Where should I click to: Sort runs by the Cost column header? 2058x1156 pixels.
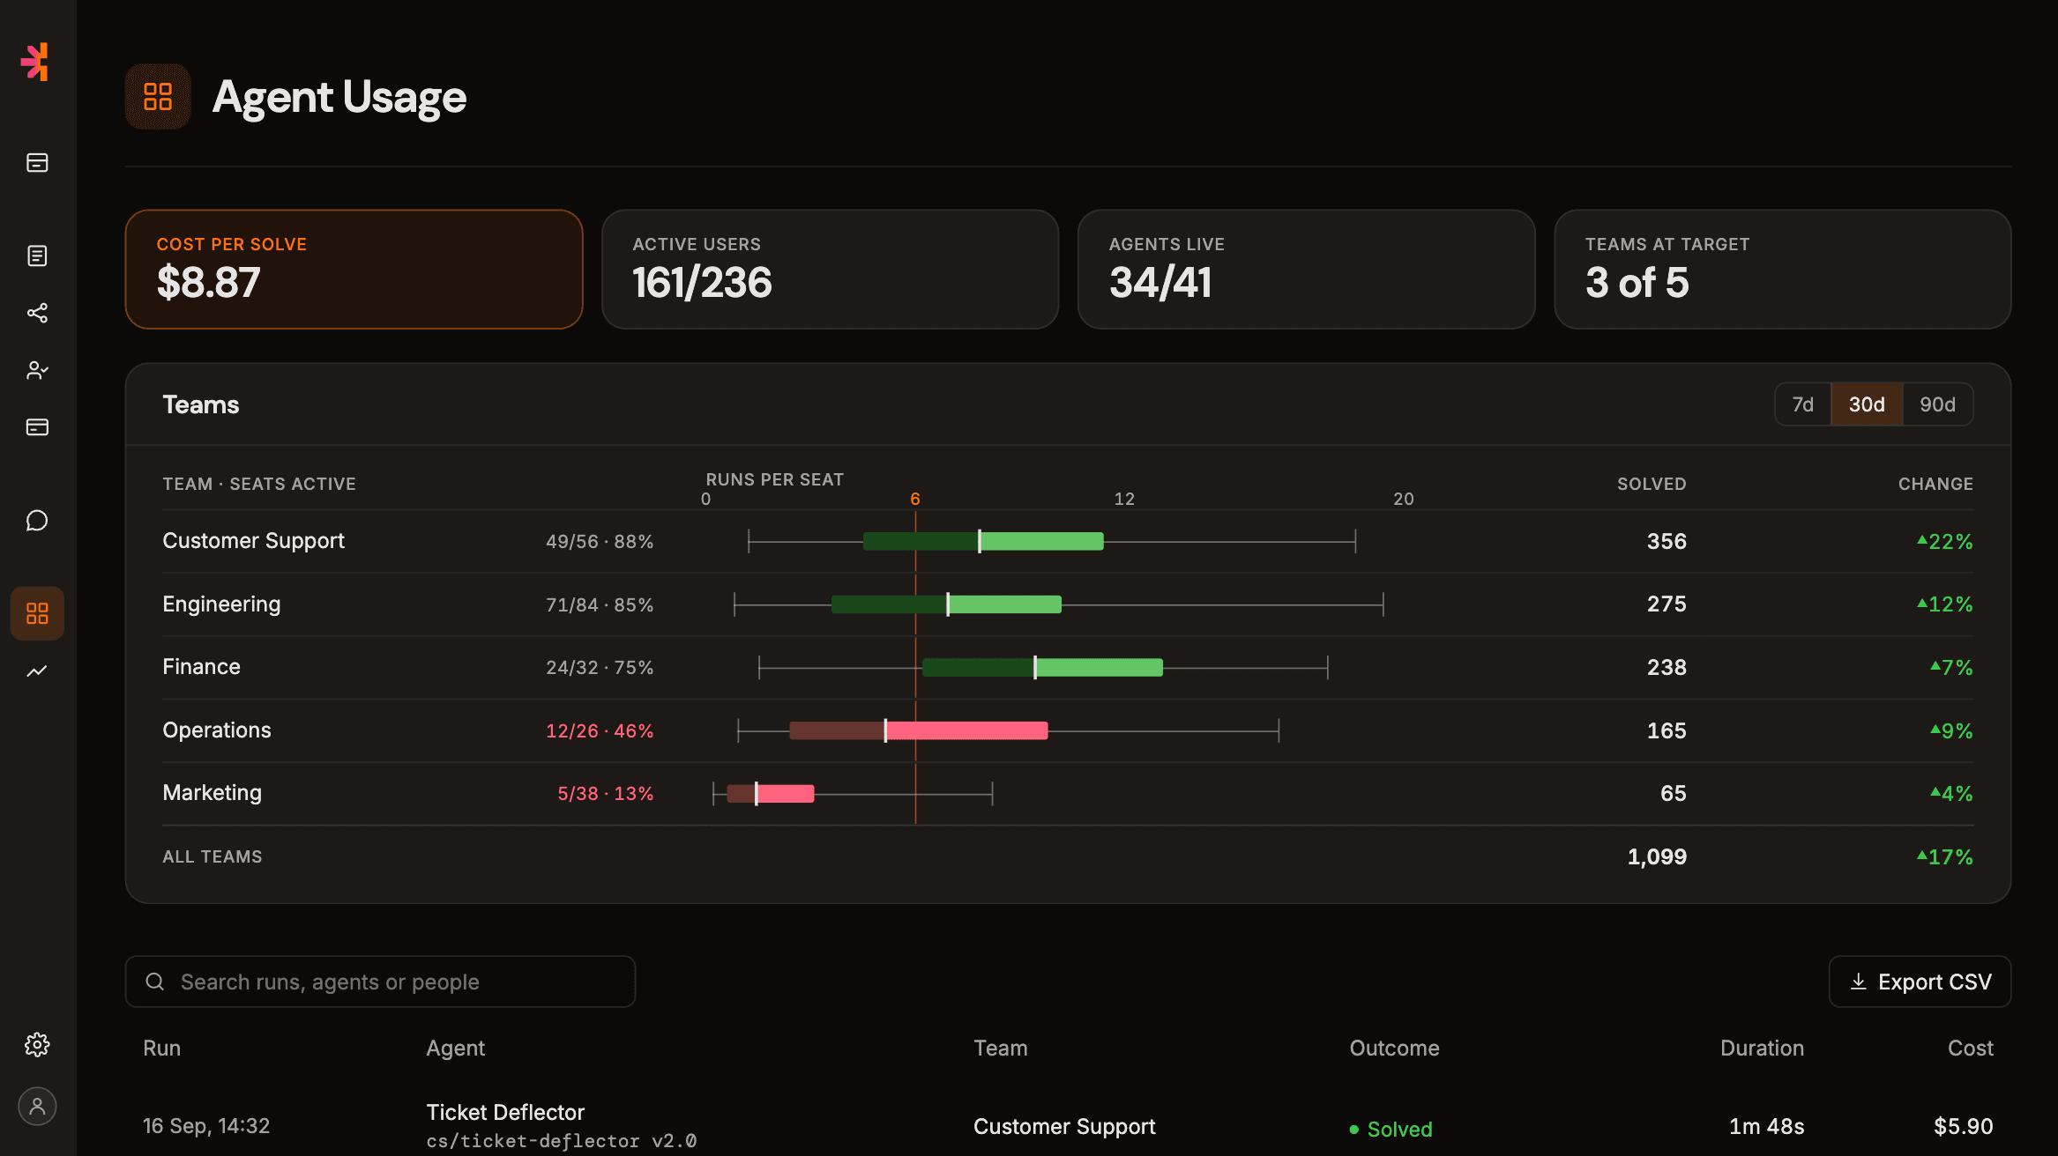1970,1048
